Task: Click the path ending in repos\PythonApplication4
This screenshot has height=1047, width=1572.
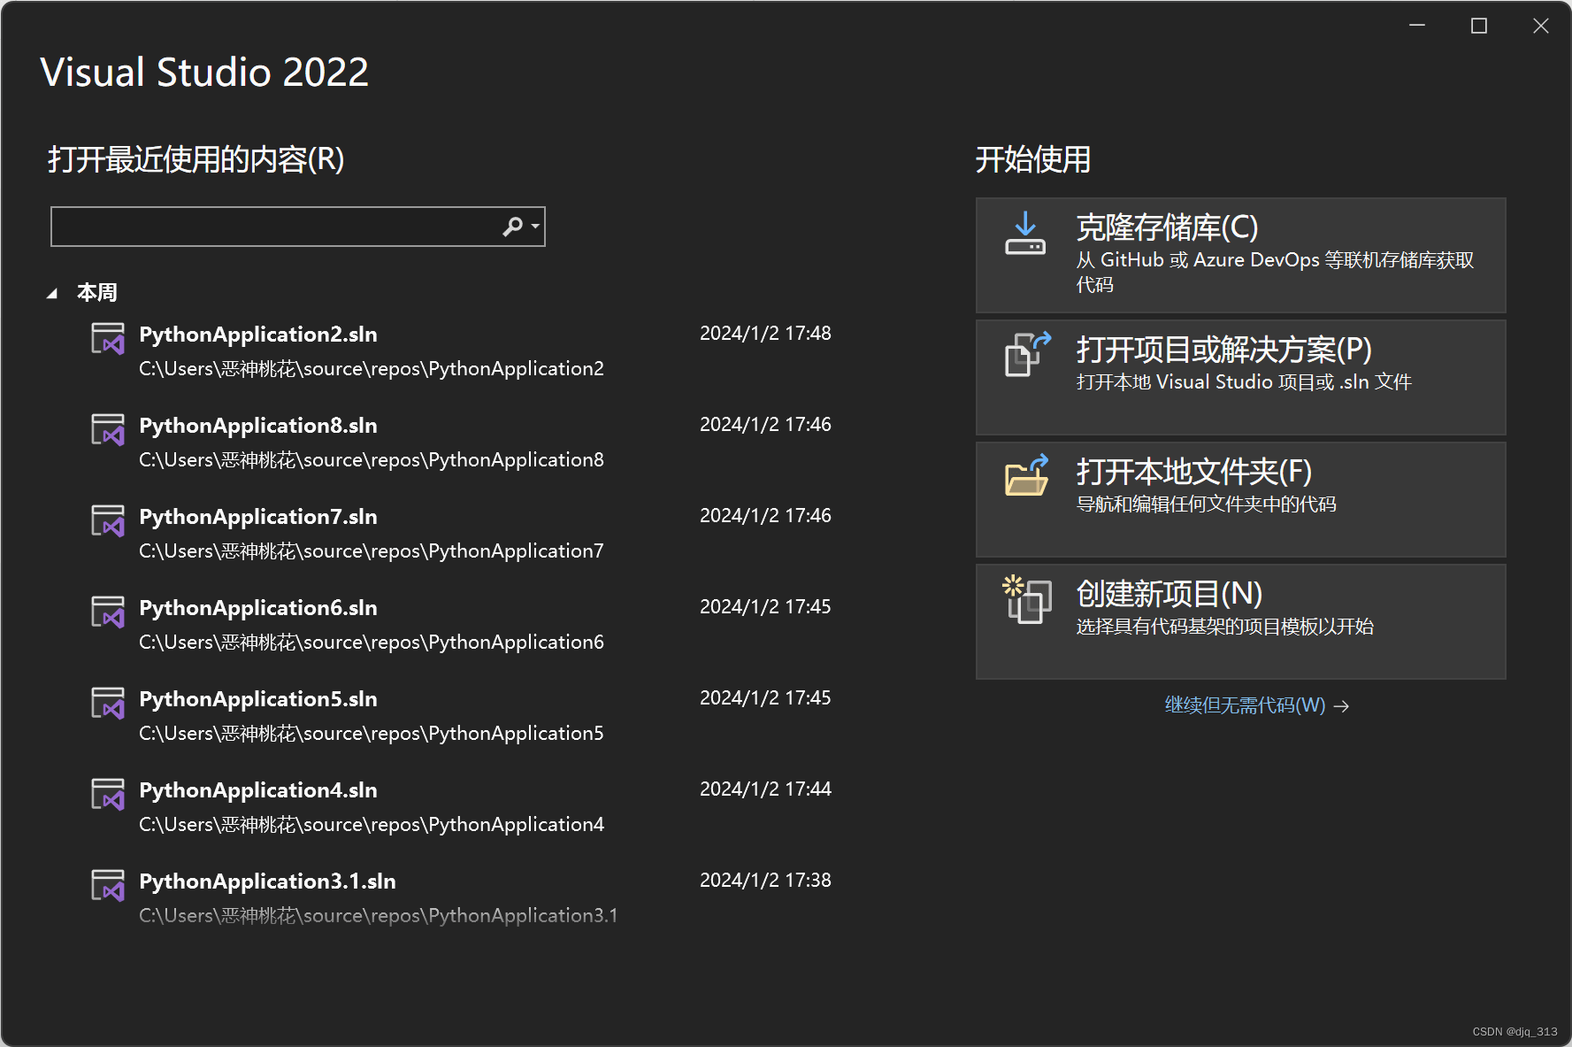Action: (372, 825)
